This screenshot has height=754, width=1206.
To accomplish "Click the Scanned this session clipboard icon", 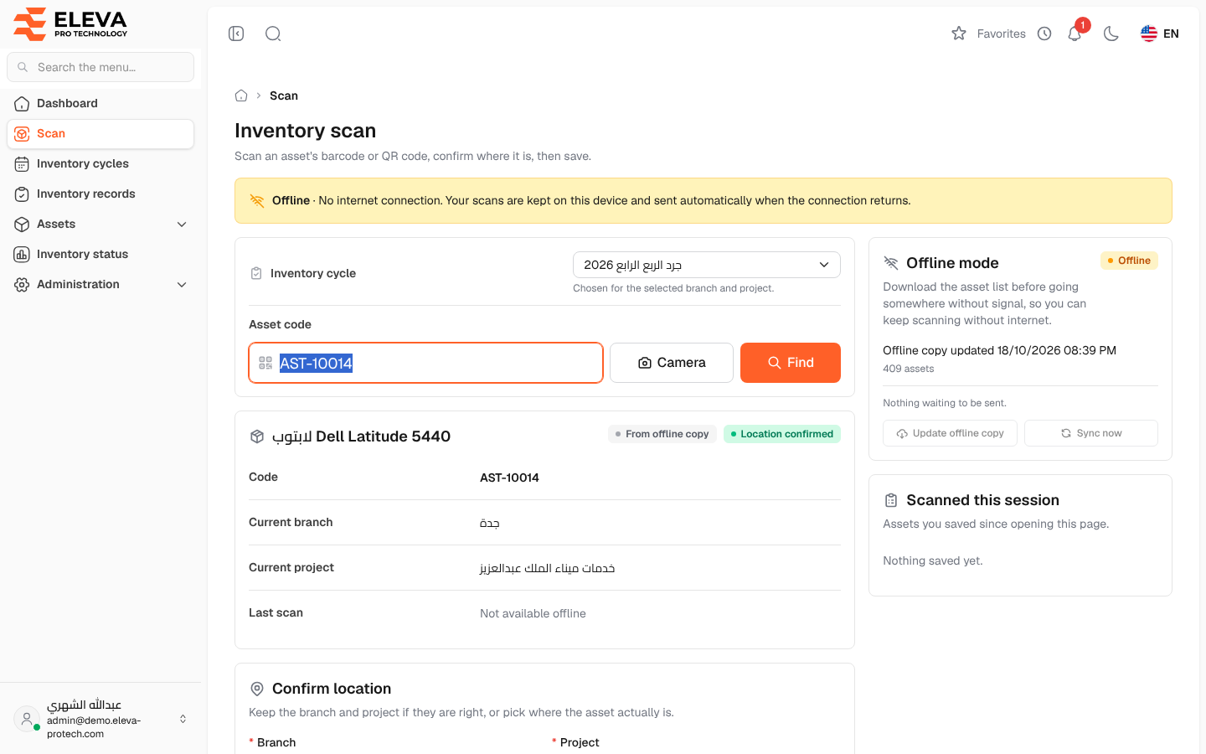I will pos(891,500).
